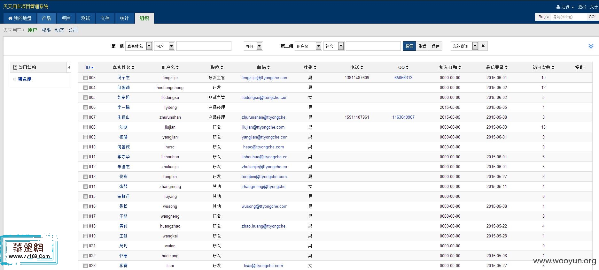Open the 真实姓名 field dropdown in 第一组
599x270 pixels.
(x=149, y=46)
